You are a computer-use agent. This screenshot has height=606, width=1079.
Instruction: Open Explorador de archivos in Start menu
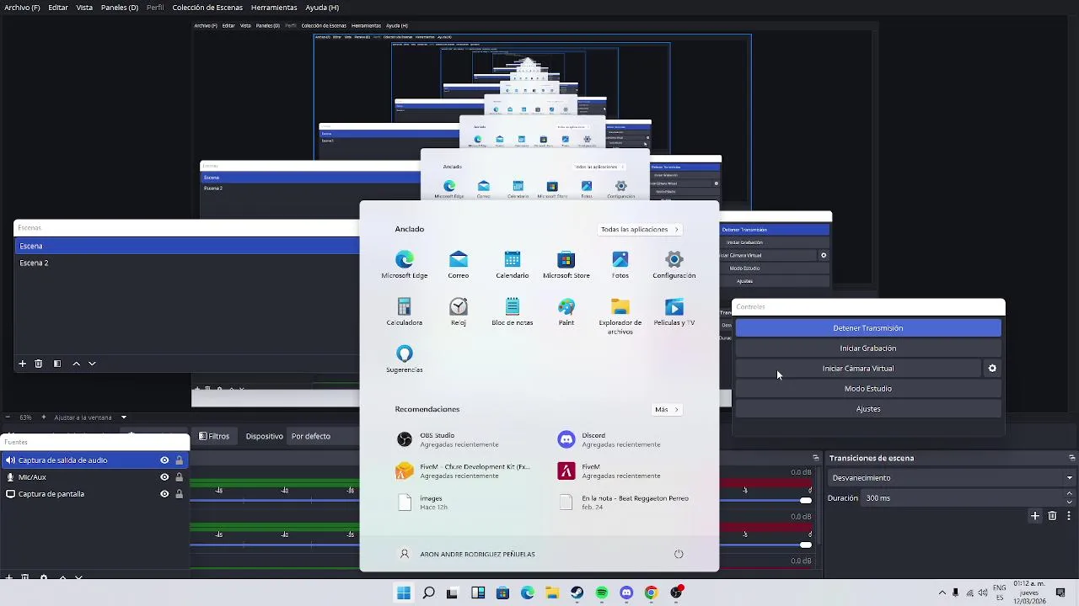(620, 316)
